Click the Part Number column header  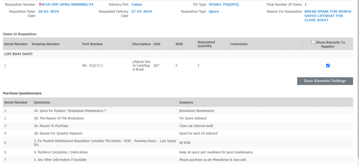point(92,44)
